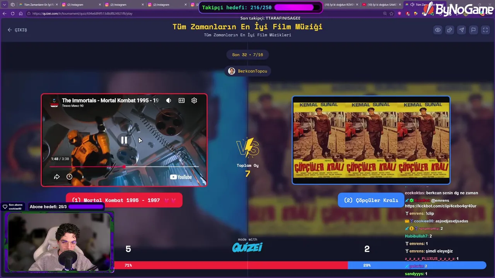Open the browser tab list dropdown
Image resolution: width=495 pixels, height=278 pixels.
5,5
